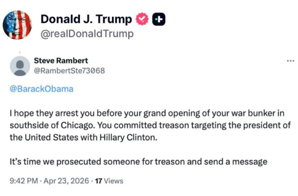Screen dimensions: 298x196
Task: Click the 17 Views counter
Action: pos(109,181)
